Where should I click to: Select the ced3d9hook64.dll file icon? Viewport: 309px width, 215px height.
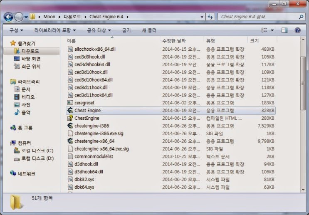coord(70,64)
